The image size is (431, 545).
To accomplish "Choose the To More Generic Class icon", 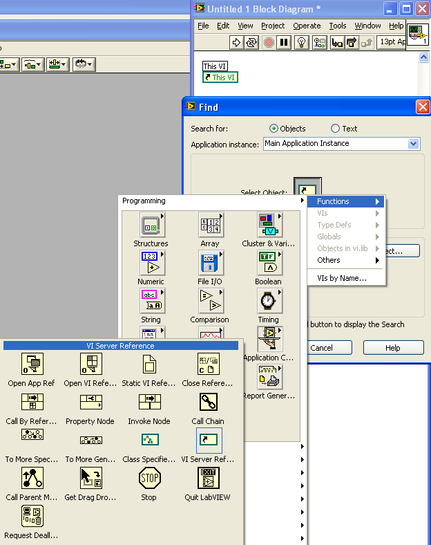I will coord(91,440).
